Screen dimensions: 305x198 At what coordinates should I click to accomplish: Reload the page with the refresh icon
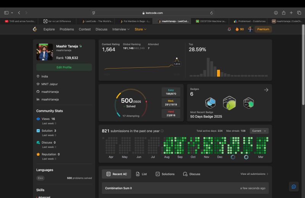212,13
